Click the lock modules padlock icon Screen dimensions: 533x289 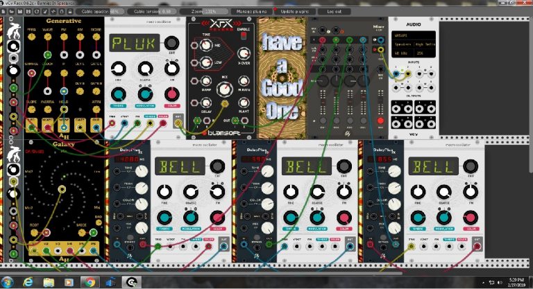(x=69, y=11)
